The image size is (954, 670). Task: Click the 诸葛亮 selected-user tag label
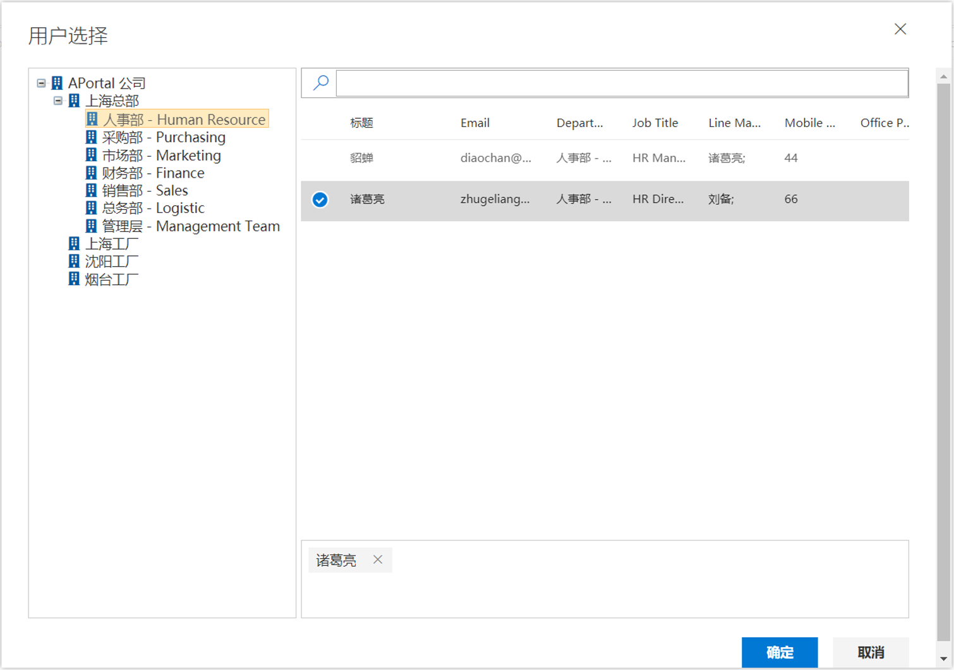[x=336, y=560]
